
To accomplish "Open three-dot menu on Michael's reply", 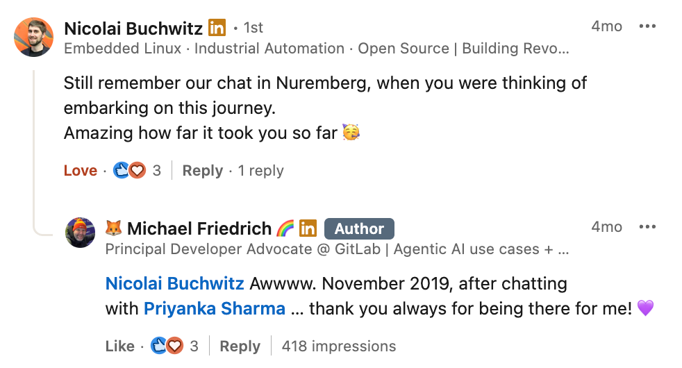I will pyautogui.click(x=647, y=227).
